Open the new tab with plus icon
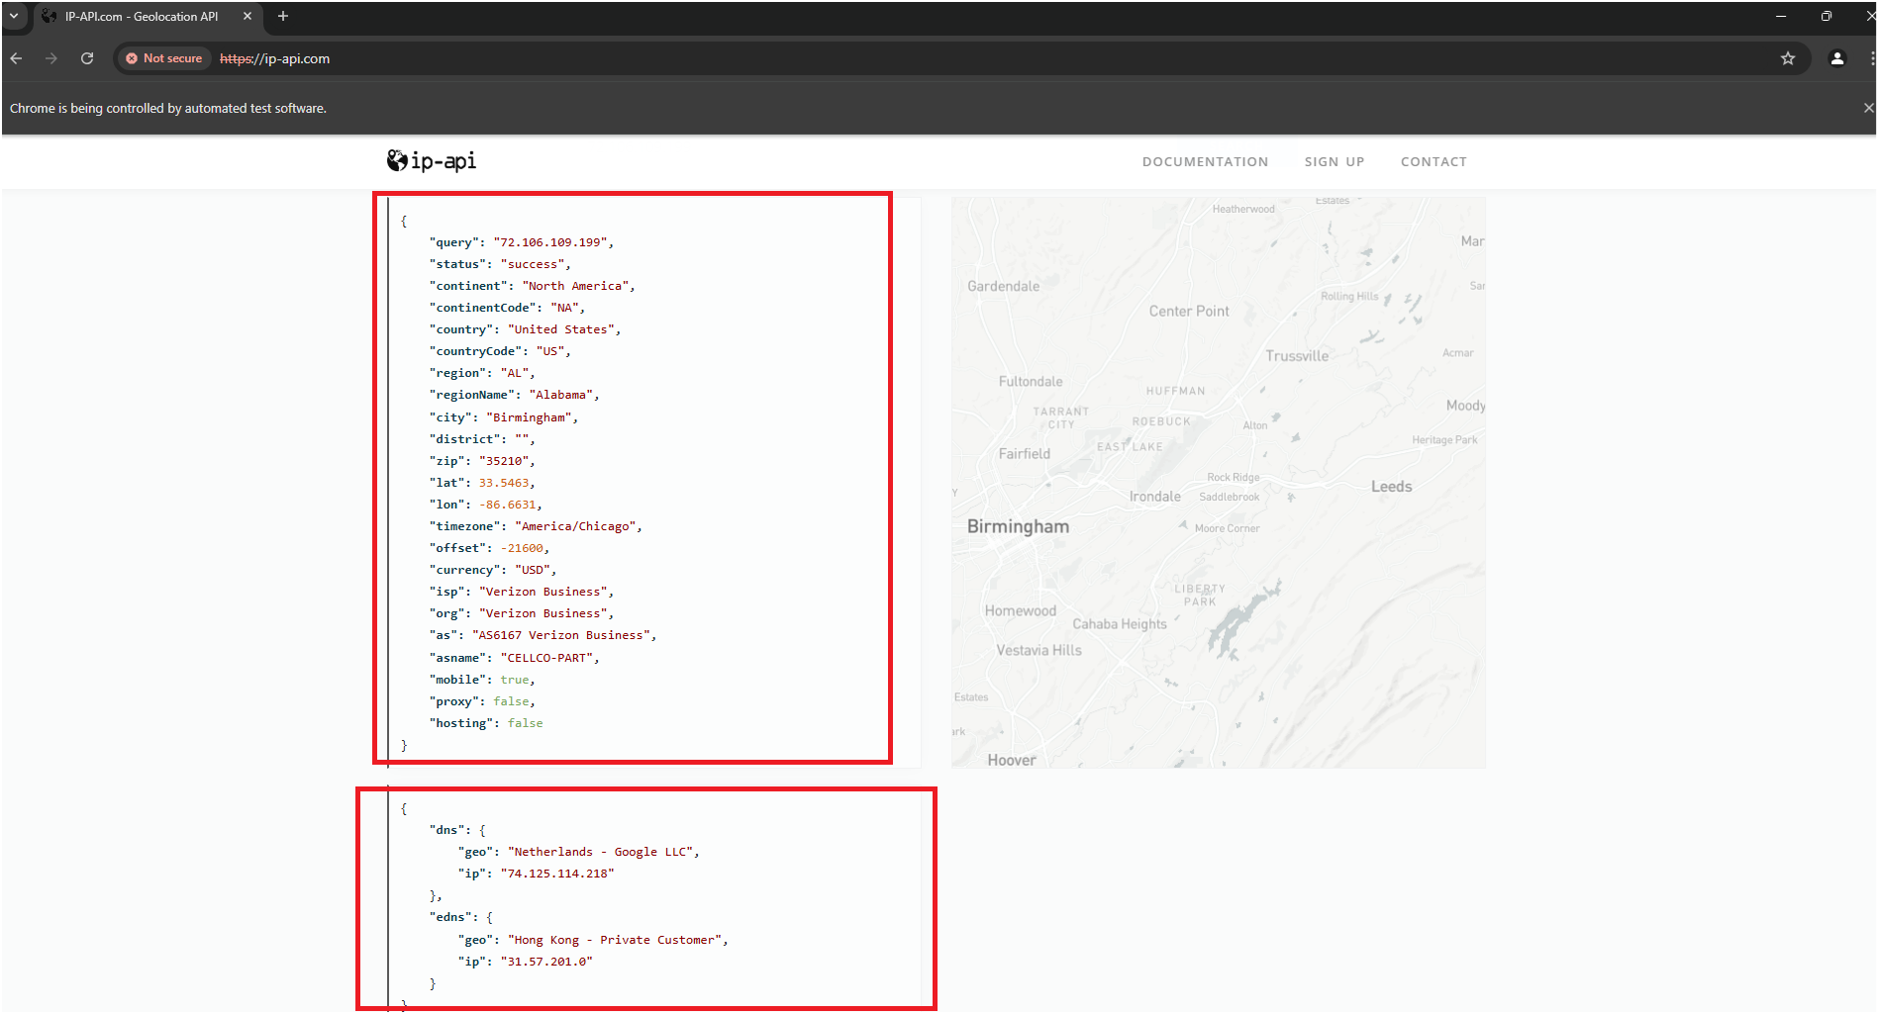This screenshot has height=1014, width=1878. pyautogui.click(x=283, y=16)
